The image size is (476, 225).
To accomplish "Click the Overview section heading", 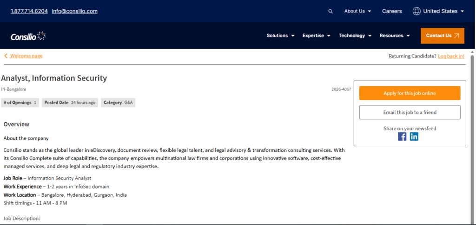I will coord(16,124).
